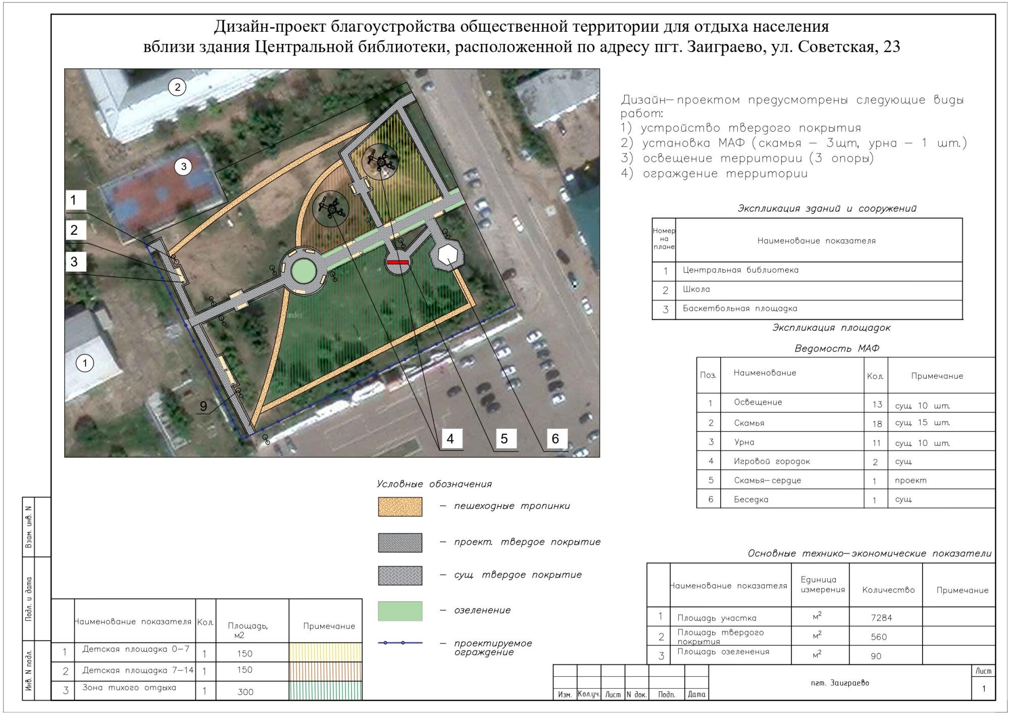Click yellow hatch swatch for Детская площадка 0–7
The width and height of the screenshot is (1010, 714).
326,652
